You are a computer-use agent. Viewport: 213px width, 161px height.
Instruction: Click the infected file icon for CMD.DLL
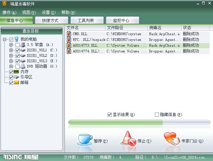[69, 34]
